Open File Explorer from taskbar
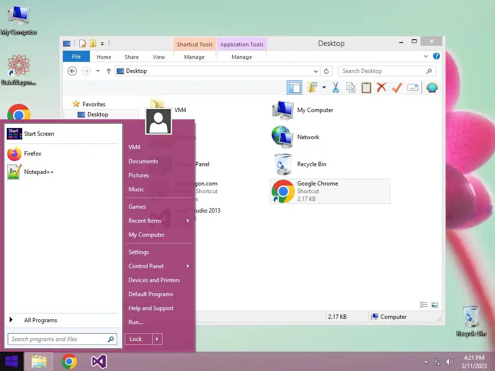This screenshot has width=495, height=371. [39, 361]
